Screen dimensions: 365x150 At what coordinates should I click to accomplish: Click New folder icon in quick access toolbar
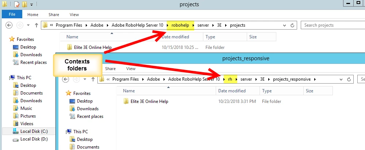coord(24,4)
